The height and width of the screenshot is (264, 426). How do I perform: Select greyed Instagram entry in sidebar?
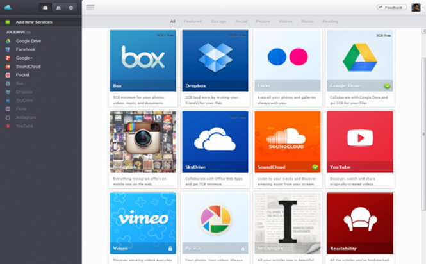pyautogui.click(x=26, y=117)
